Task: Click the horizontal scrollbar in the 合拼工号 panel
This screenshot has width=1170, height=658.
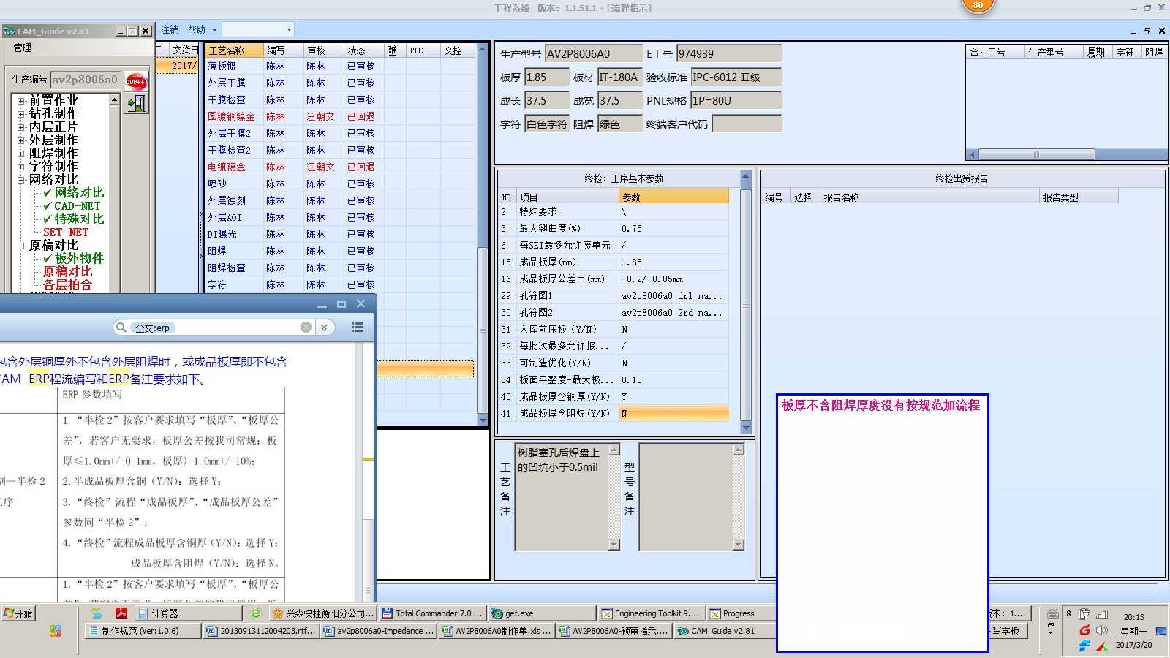Action: tap(1036, 154)
